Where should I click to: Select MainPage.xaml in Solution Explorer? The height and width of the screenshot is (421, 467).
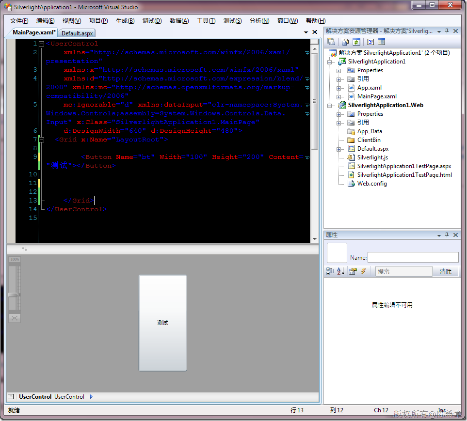pos(377,96)
